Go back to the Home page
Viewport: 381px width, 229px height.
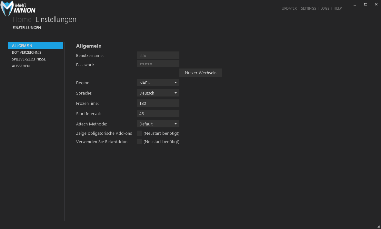22,19
